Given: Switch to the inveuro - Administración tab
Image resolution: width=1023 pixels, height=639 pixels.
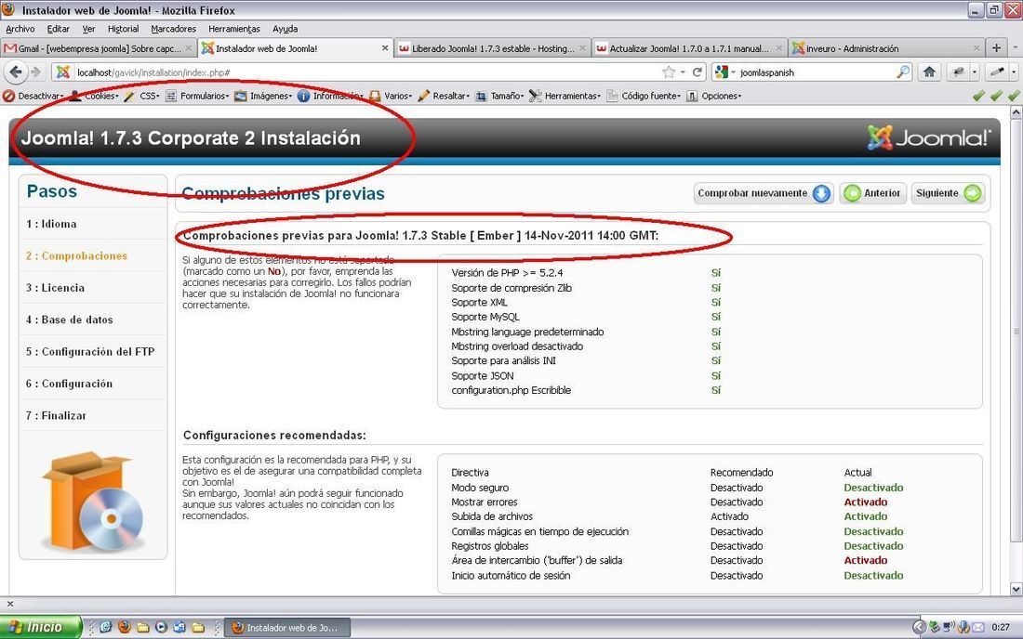Looking at the screenshot, I should [x=886, y=48].
